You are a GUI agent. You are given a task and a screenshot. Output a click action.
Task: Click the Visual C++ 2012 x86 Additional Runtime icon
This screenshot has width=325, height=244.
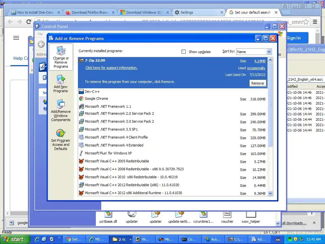pos(81,193)
